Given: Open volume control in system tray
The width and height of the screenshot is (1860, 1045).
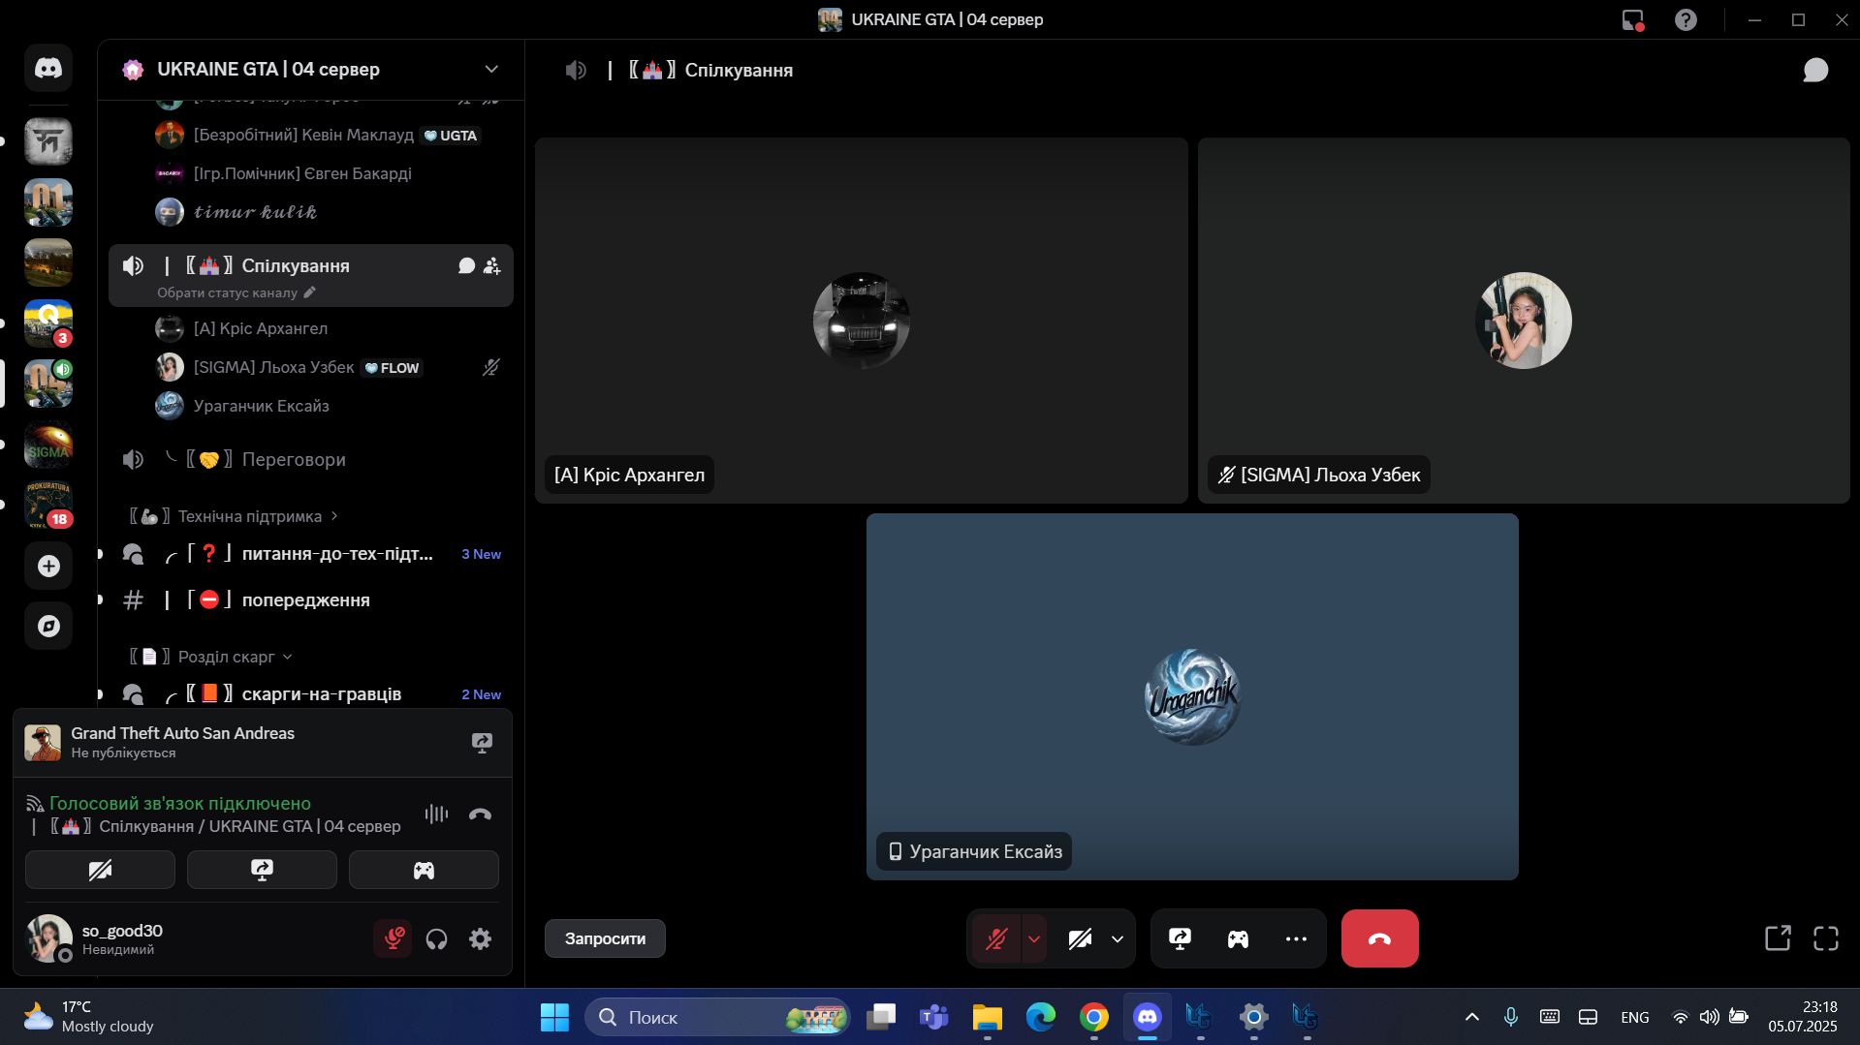Looking at the screenshot, I should [x=1709, y=1017].
